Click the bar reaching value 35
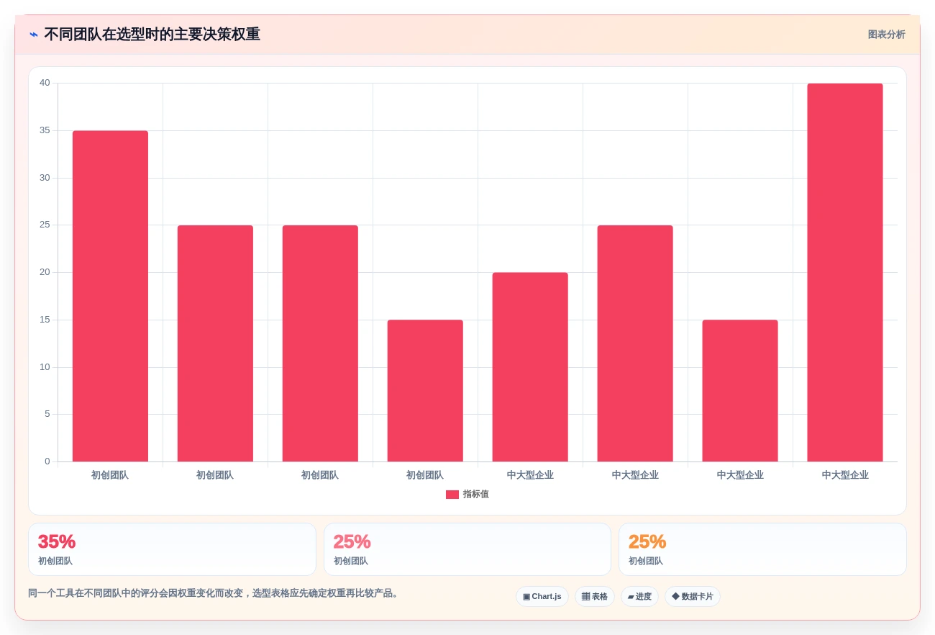 coord(110,296)
